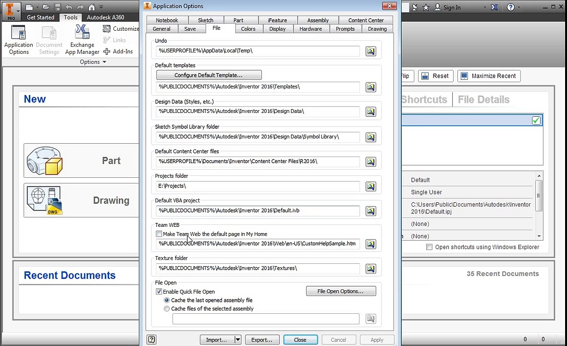Create a new Drawing from the DWG icon
The width and height of the screenshot is (567, 346).
[45, 200]
